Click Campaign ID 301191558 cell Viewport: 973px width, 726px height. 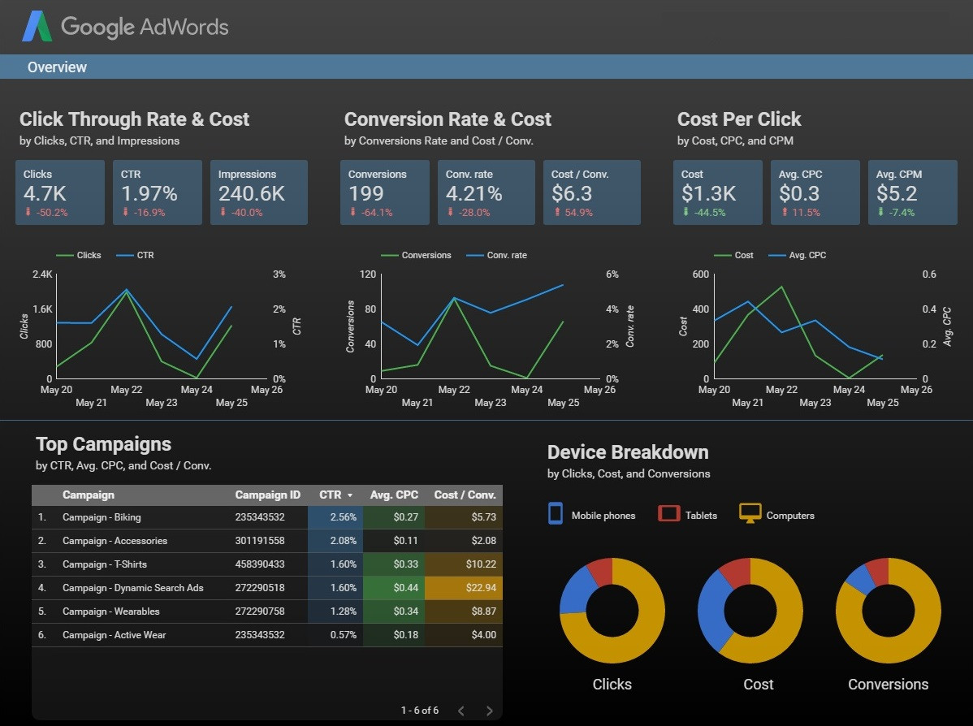259,541
